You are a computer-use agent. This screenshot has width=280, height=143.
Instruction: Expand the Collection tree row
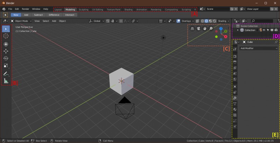pyautogui.click(x=238, y=30)
